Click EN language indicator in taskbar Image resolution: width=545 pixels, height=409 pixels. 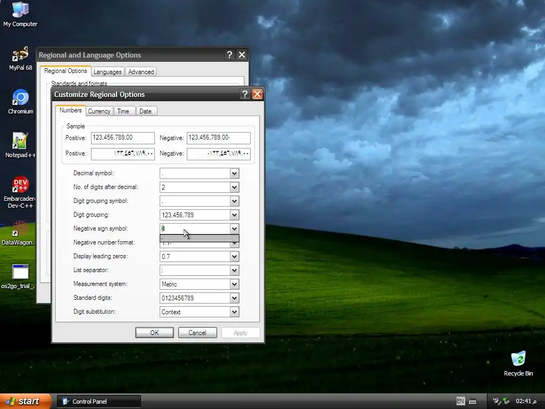pyautogui.click(x=460, y=402)
